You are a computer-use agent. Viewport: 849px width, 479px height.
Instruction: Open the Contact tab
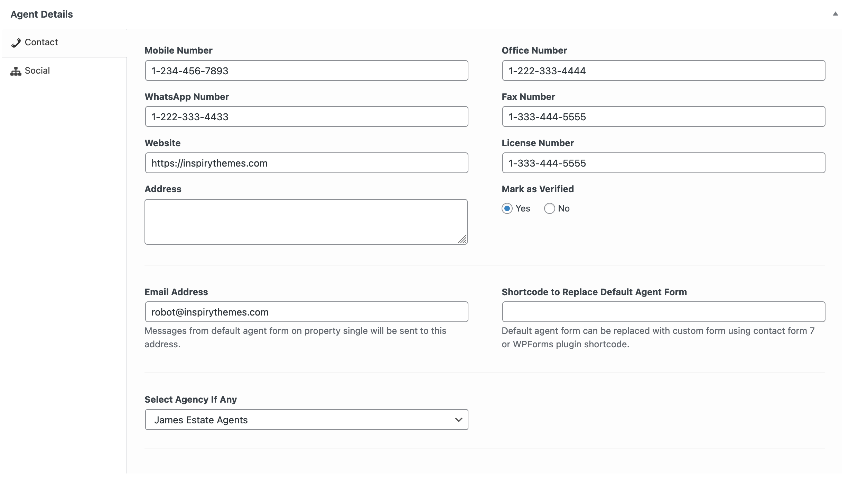[x=64, y=43]
